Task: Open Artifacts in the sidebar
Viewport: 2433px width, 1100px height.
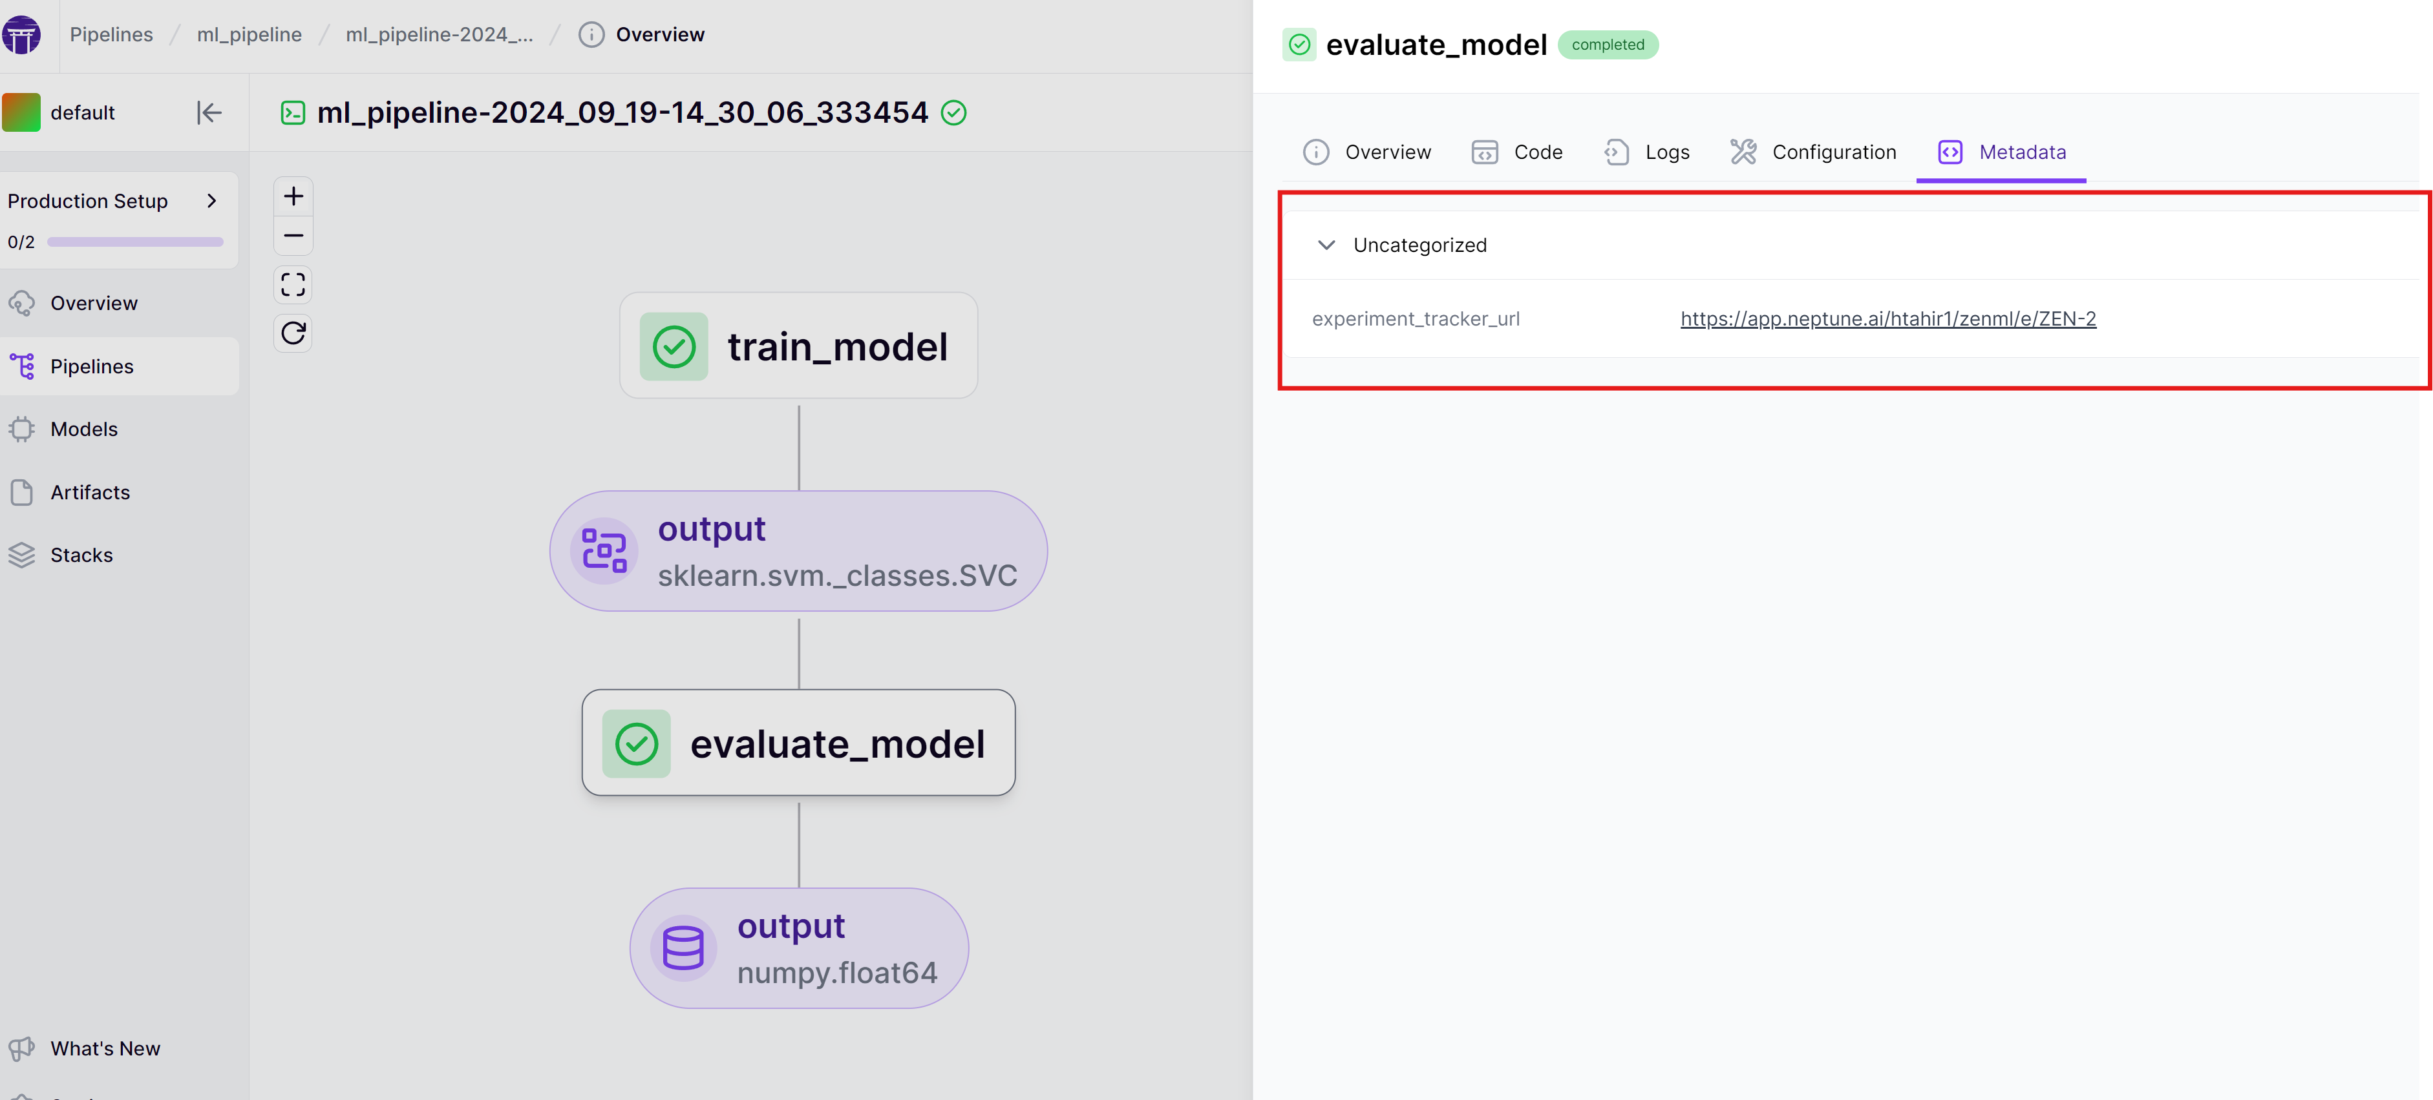Action: (90, 492)
